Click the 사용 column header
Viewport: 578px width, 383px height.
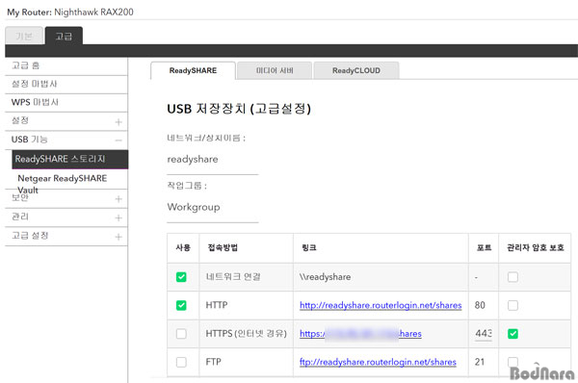(183, 247)
